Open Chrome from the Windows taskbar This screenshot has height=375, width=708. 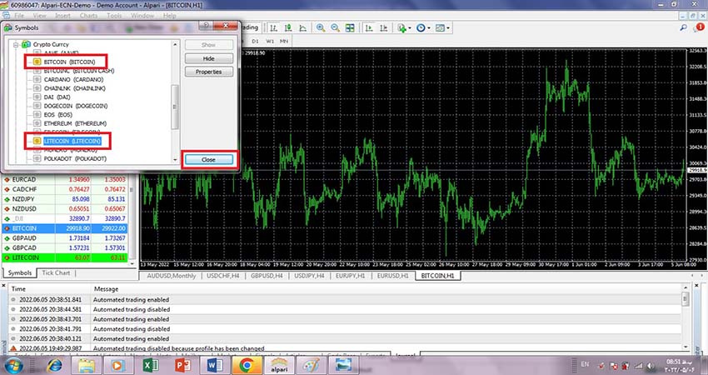click(x=246, y=364)
